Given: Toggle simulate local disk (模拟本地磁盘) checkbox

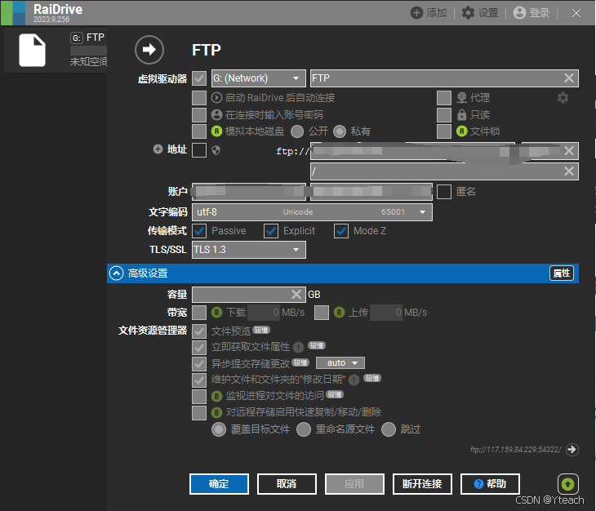Looking at the screenshot, I should (199, 131).
